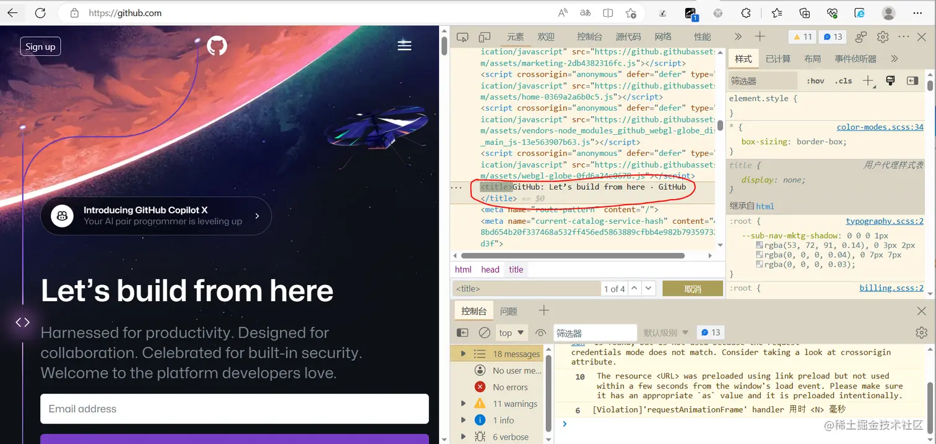Cancel the search with 取消 button
The height and width of the screenshot is (444, 936).
[693, 289]
